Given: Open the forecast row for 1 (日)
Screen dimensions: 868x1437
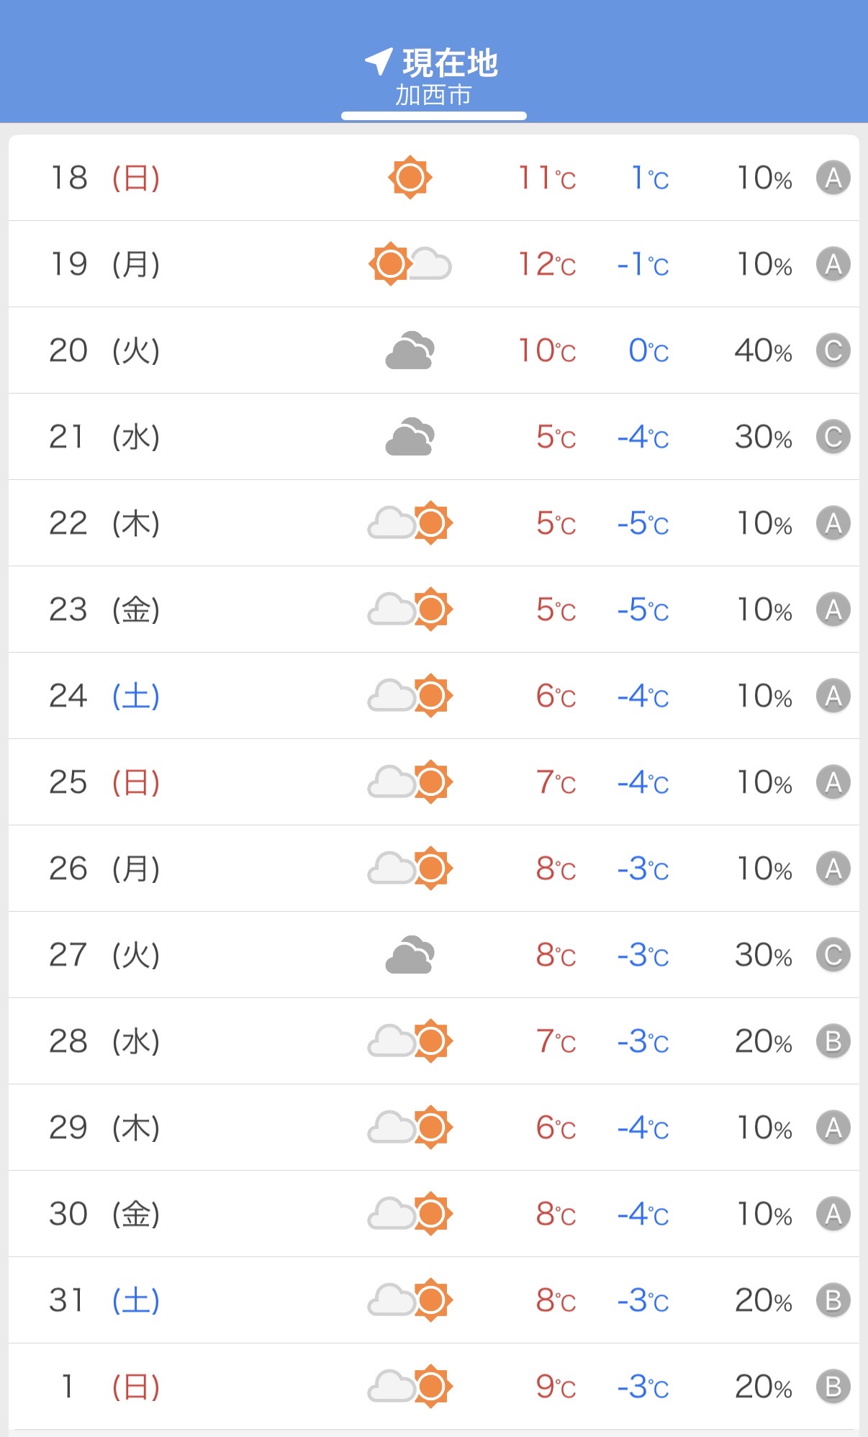Looking at the screenshot, I should [433, 1387].
